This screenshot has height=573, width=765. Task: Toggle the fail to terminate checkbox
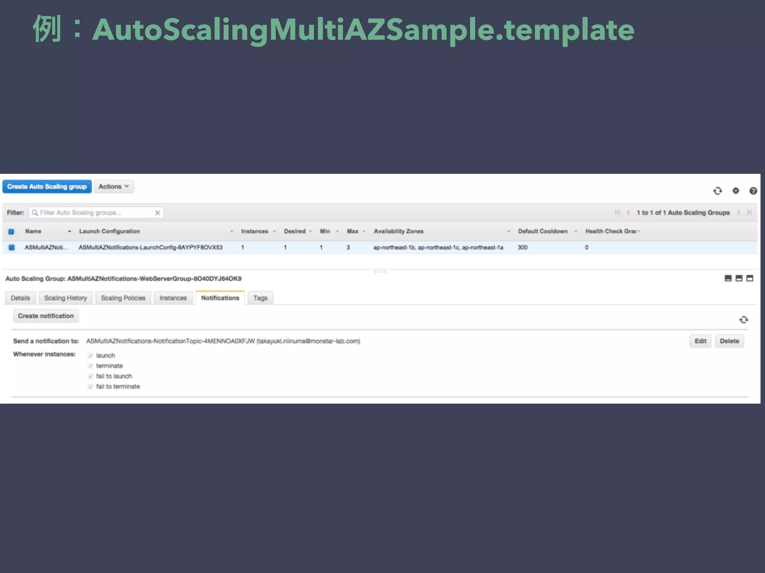(x=90, y=386)
